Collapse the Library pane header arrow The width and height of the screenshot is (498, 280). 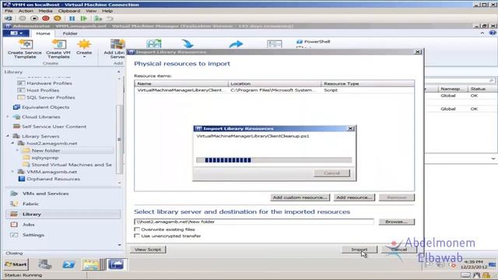click(x=118, y=72)
